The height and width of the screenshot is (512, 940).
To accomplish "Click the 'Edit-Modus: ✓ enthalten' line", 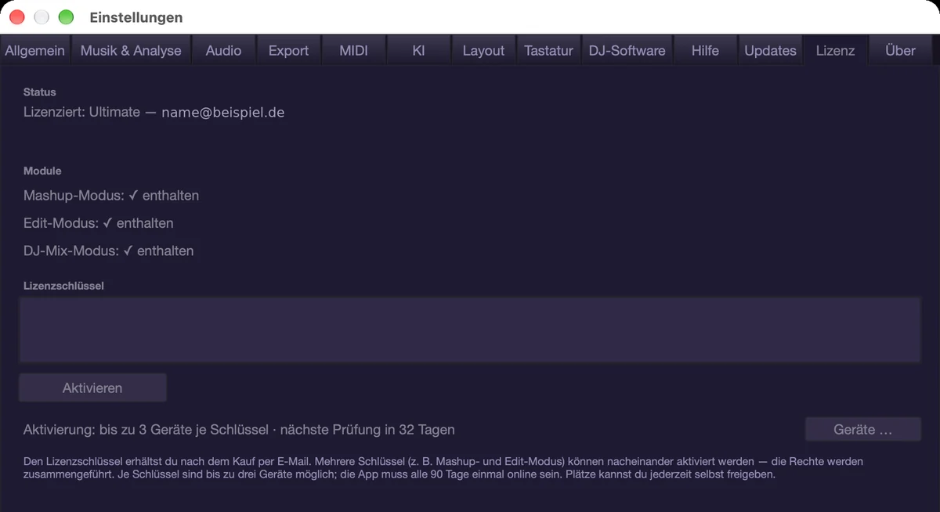I will 99,223.
